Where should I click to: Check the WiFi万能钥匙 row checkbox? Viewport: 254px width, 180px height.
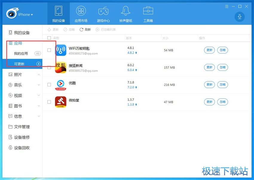click(x=49, y=50)
